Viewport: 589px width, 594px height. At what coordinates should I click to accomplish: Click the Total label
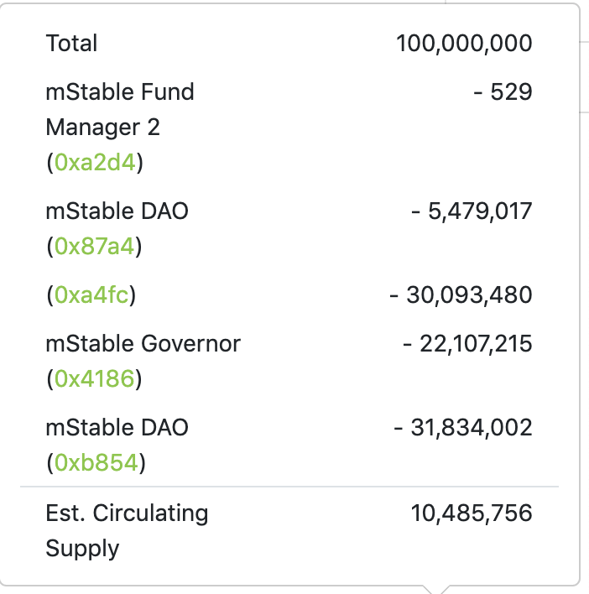click(x=71, y=43)
